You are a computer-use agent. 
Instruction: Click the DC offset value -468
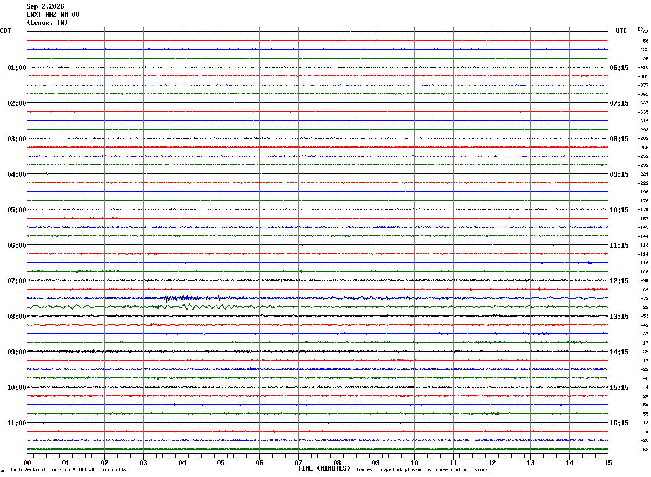(x=643, y=32)
